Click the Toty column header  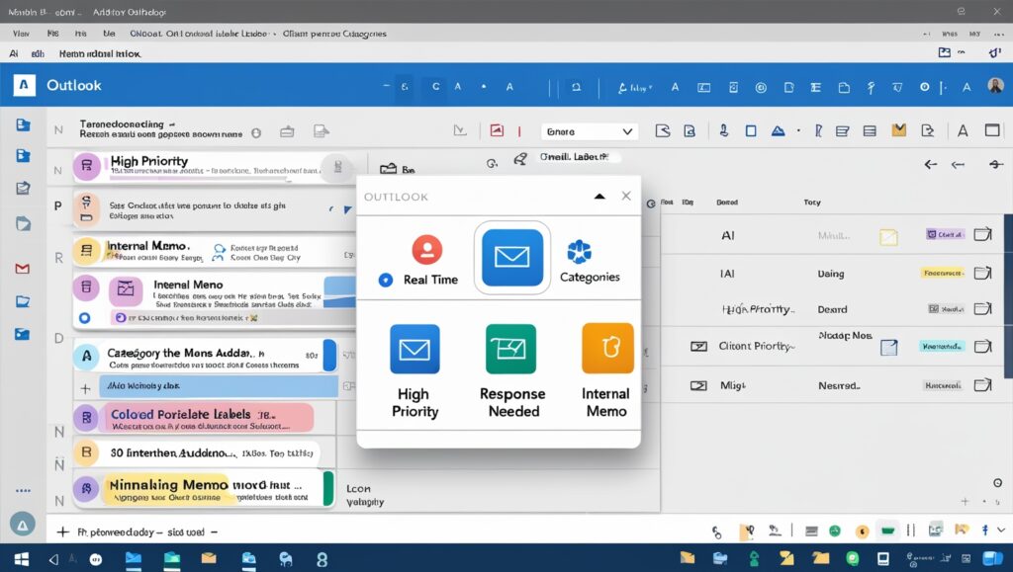point(812,202)
